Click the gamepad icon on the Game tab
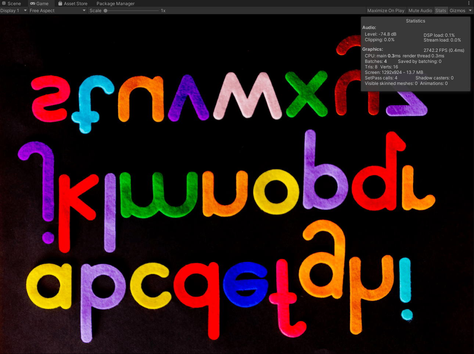Viewport: 474px width, 354px height. click(32, 3)
